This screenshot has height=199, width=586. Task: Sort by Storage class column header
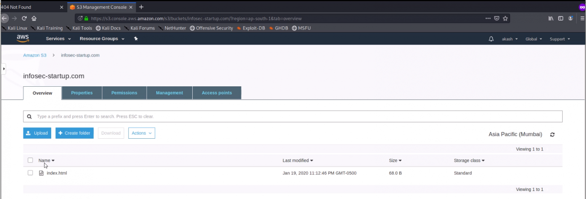469,160
